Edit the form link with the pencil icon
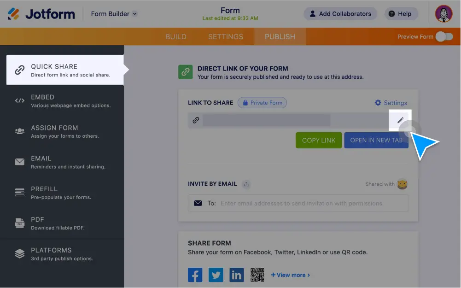 click(401, 120)
